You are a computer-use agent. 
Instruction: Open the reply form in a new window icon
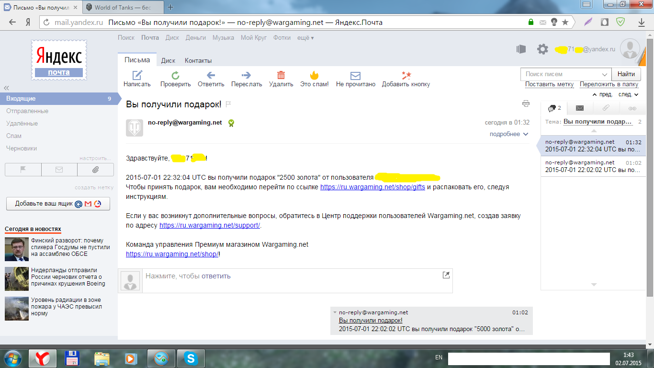(x=446, y=275)
